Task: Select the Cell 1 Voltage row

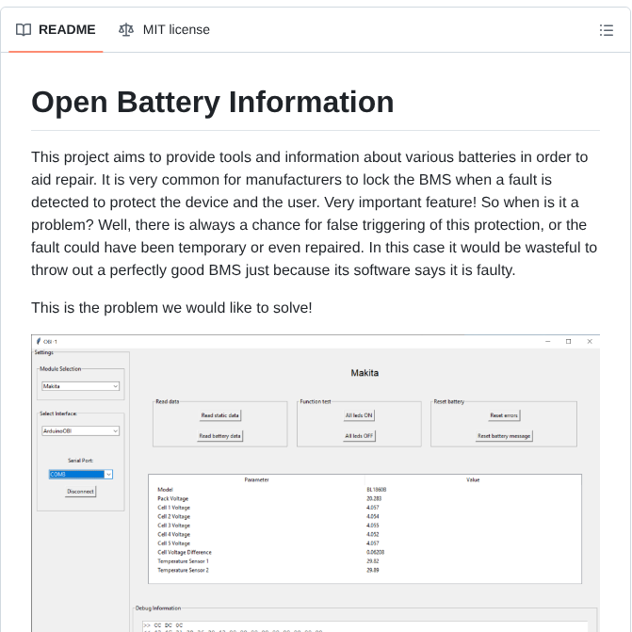Action: pyautogui.click(x=365, y=508)
